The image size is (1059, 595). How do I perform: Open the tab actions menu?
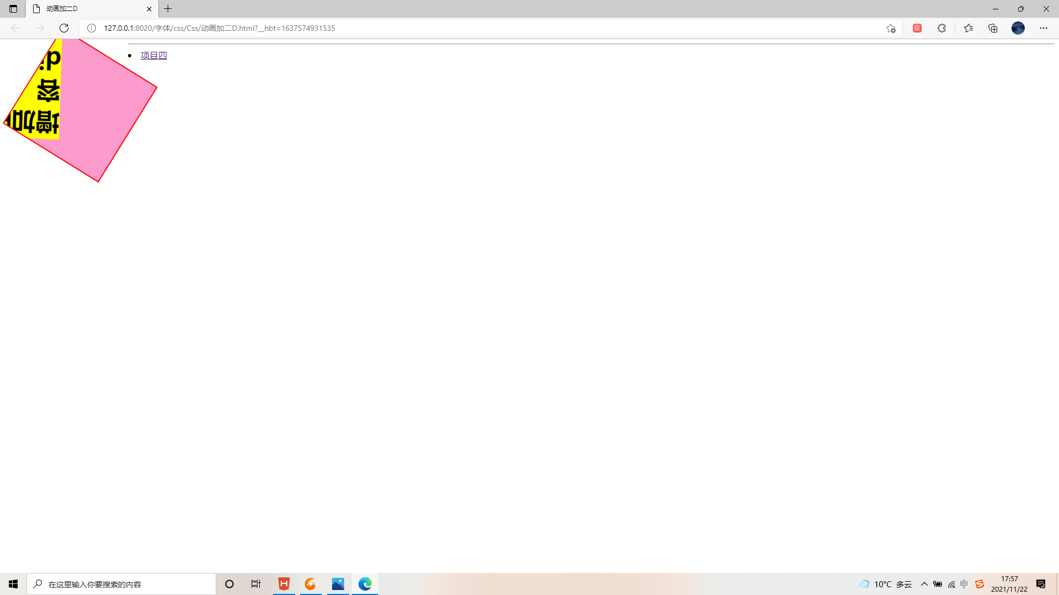click(13, 9)
